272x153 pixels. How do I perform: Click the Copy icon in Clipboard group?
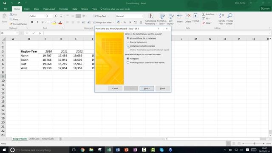tap(11, 19)
